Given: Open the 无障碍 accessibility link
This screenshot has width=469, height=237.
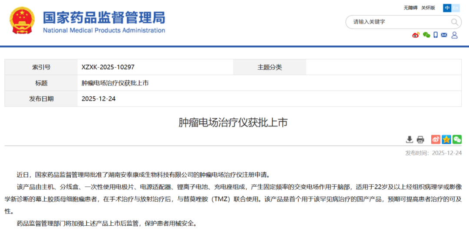Looking at the screenshot, I should [410, 8].
